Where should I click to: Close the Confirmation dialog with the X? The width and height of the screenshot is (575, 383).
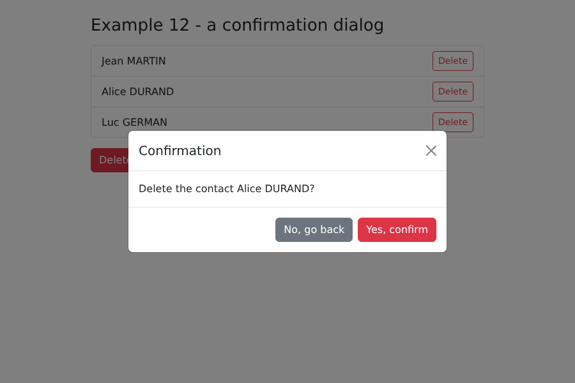tap(431, 151)
